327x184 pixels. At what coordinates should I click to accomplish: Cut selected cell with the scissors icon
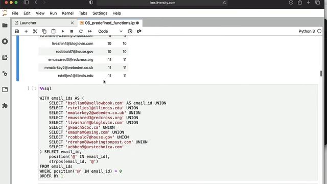(35, 31)
